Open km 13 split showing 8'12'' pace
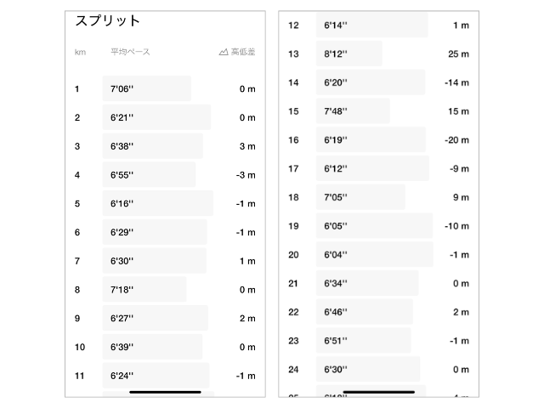The width and height of the screenshot is (544, 408). (379, 54)
